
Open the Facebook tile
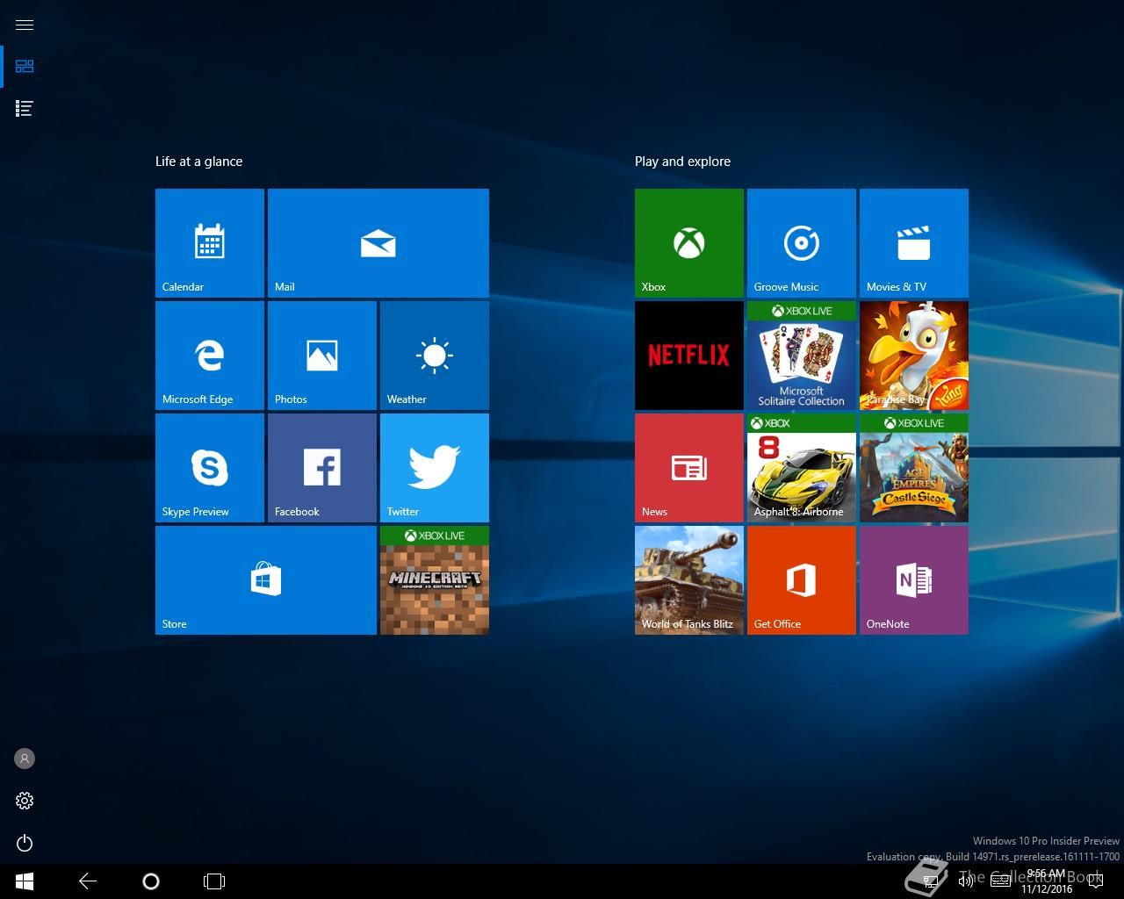pos(322,468)
